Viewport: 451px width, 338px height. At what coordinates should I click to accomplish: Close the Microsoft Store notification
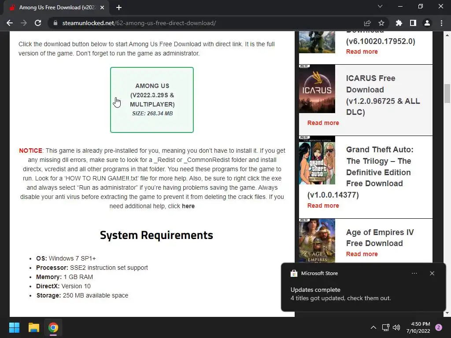(x=432, y=273)
